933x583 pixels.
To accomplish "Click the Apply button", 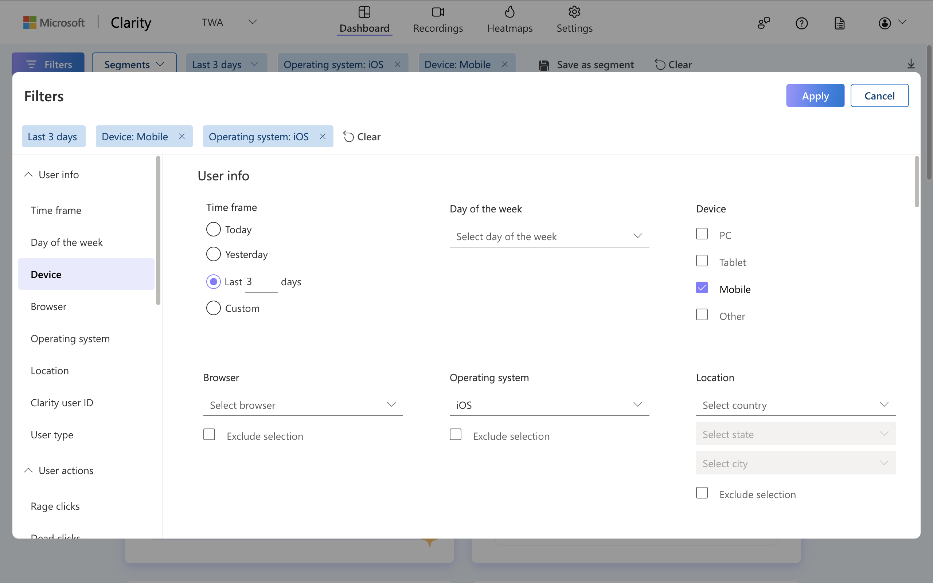I will (815, 95).
